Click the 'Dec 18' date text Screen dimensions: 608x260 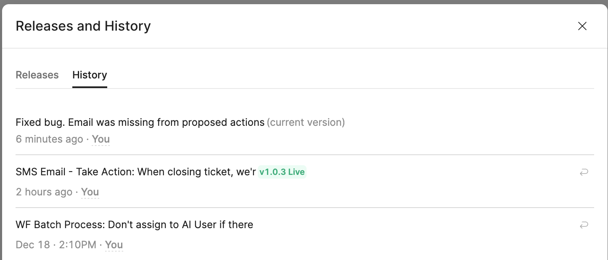pos(33,245)
